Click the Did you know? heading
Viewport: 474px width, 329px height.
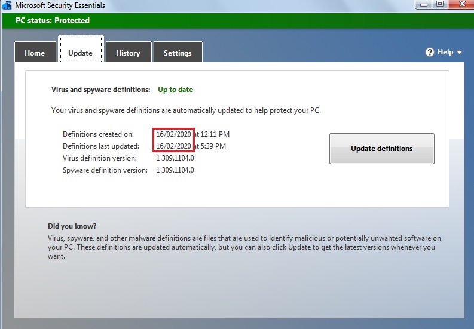[72, 226]
